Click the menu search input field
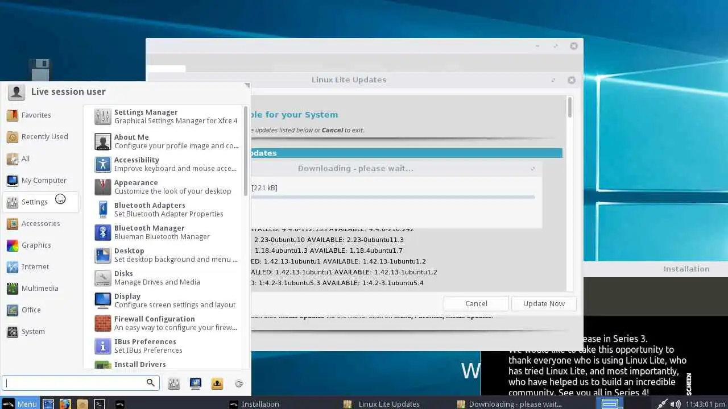The width and height of the screenshot is (728, 409). [x=80, y=383]
